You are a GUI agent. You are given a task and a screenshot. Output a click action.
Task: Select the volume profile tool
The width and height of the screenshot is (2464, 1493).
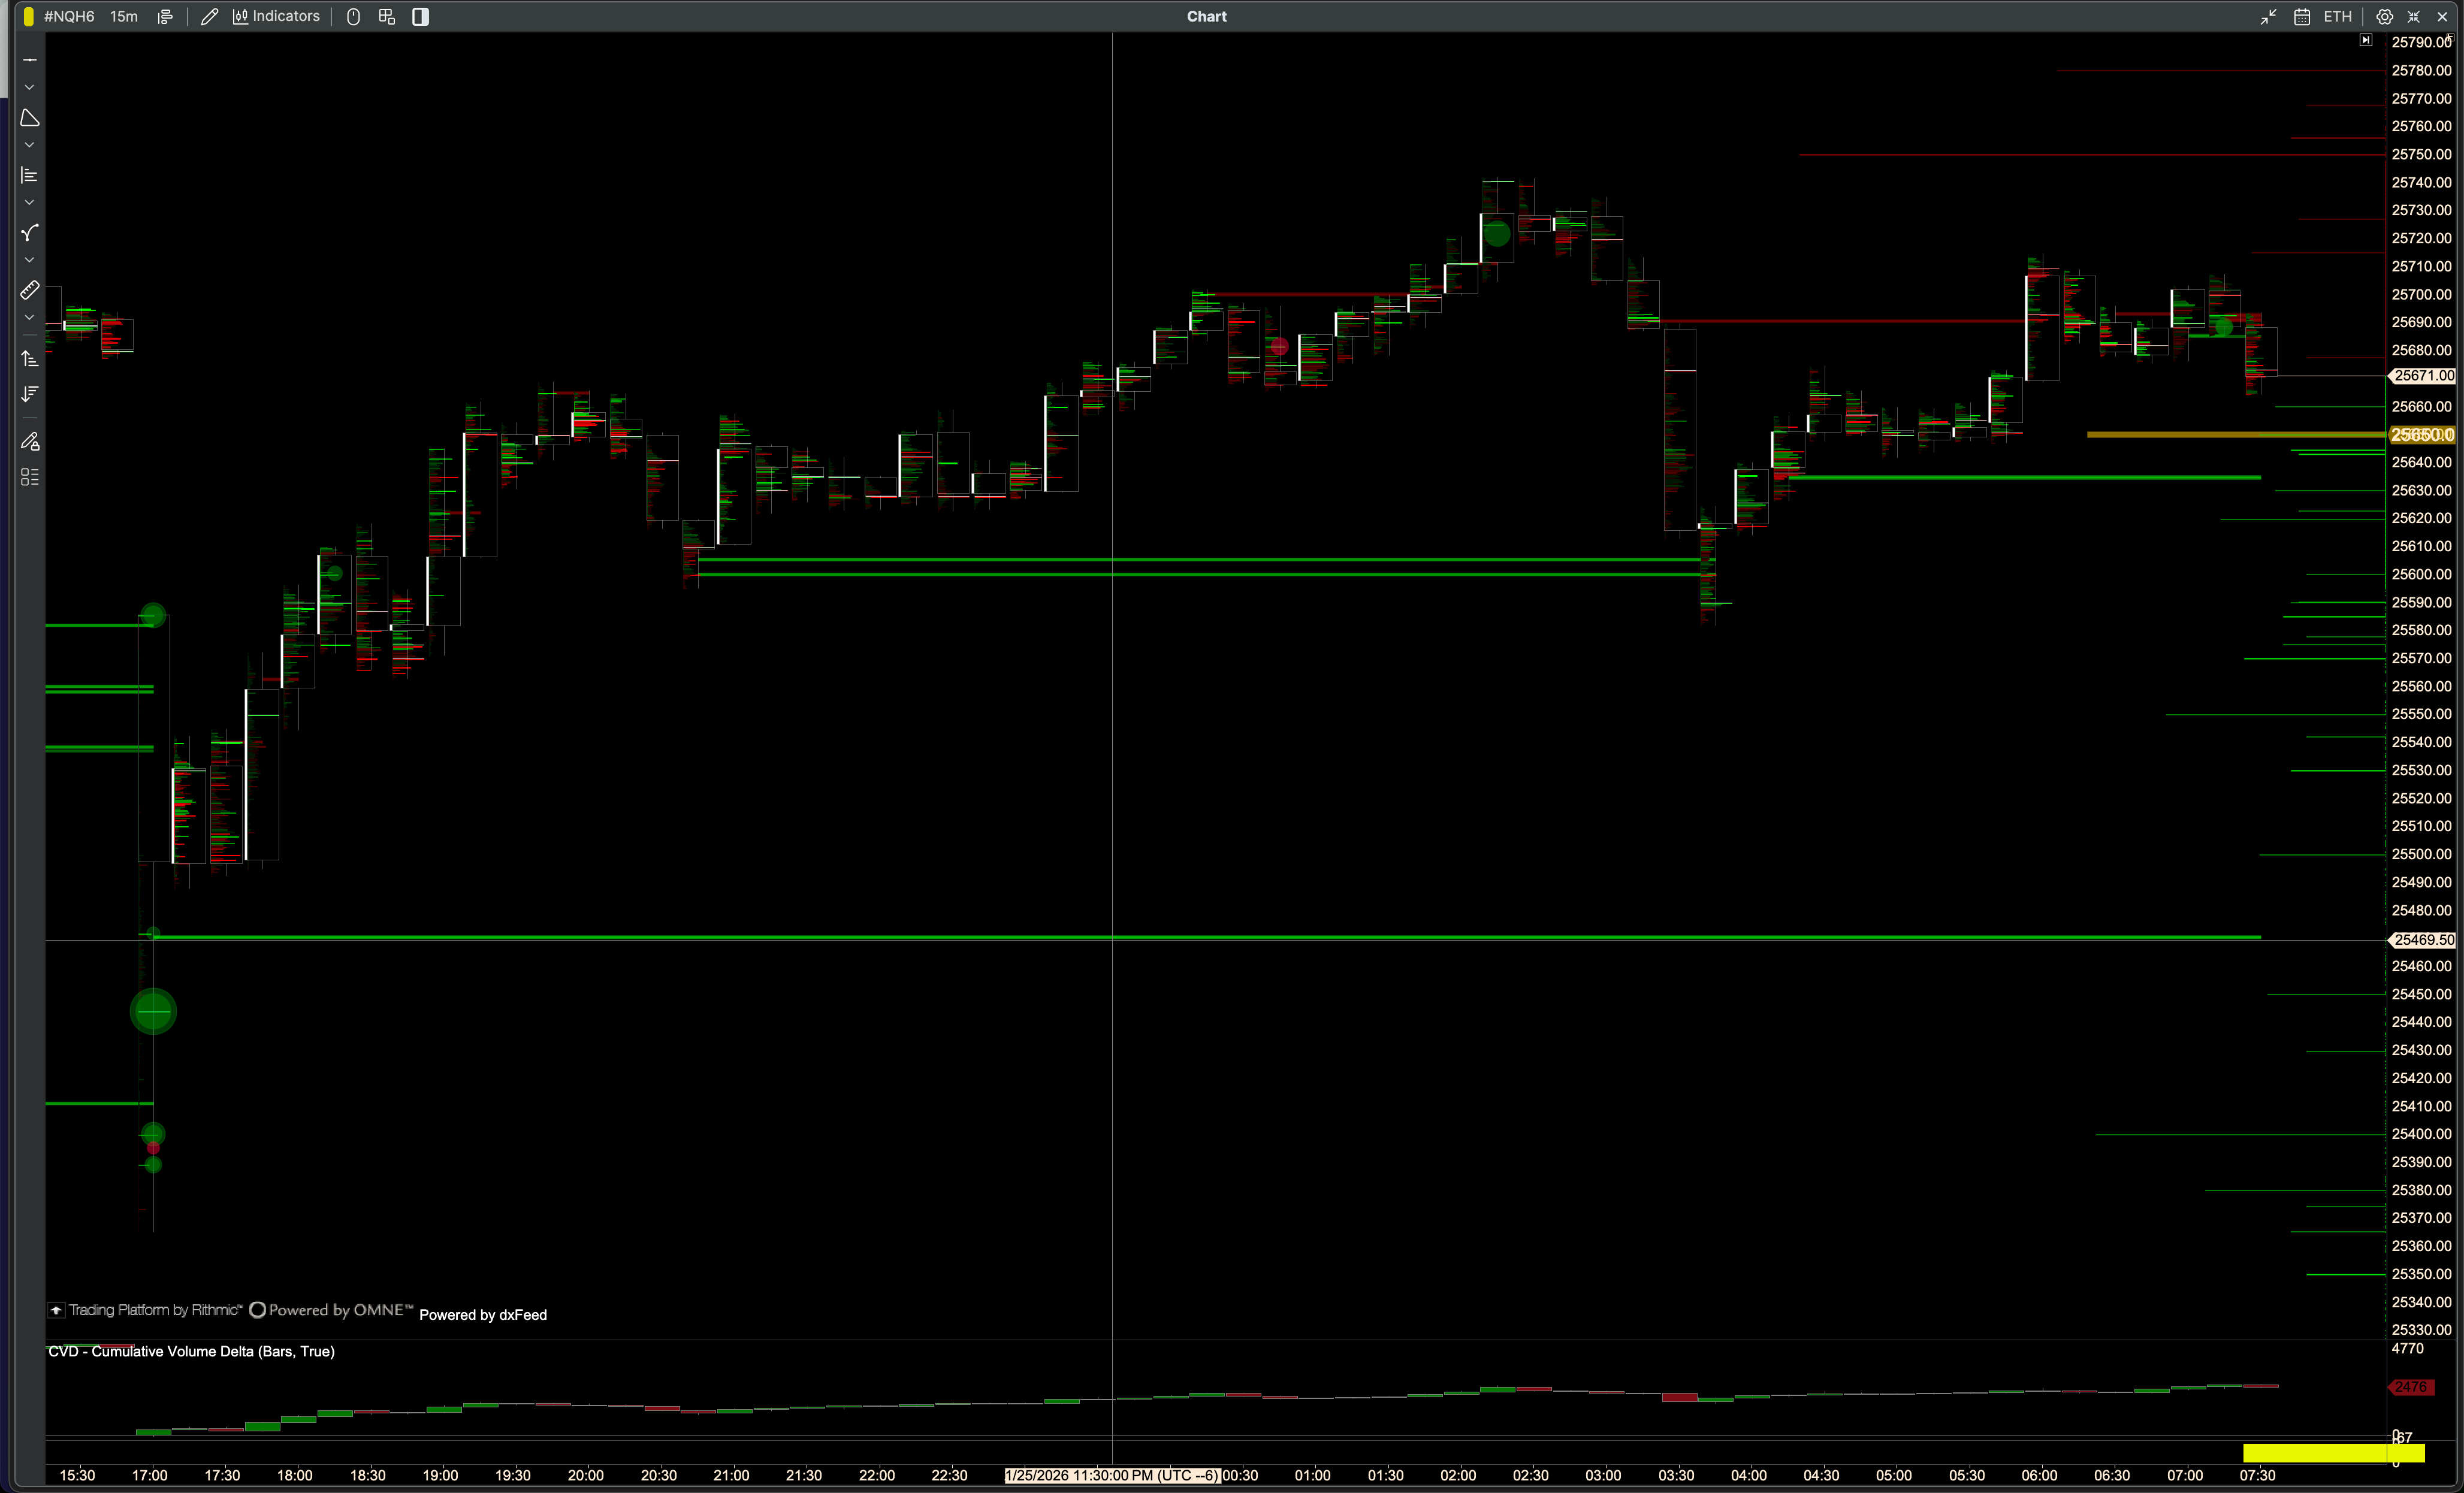29,175
